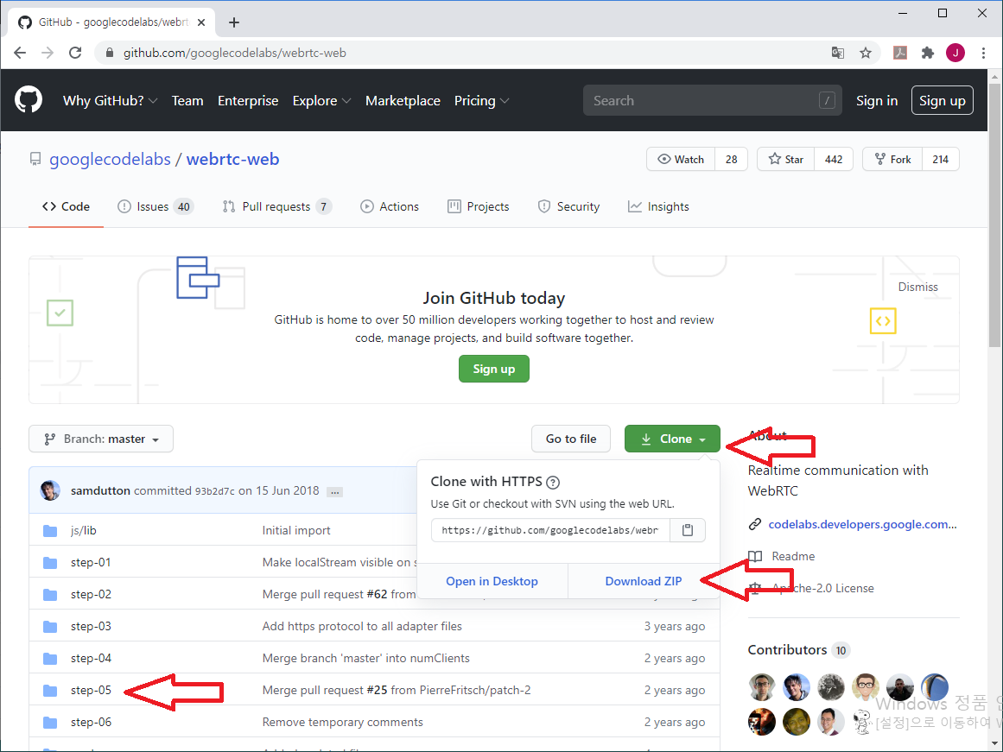Click Sign in link in header
The image size is (1003, 752).
pyautogui.click(x=877, y=100)
